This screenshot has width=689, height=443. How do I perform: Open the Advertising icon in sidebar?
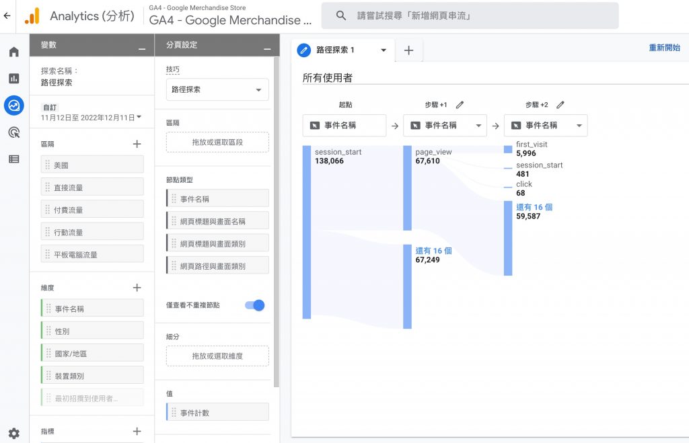click(x=13, y=132)
